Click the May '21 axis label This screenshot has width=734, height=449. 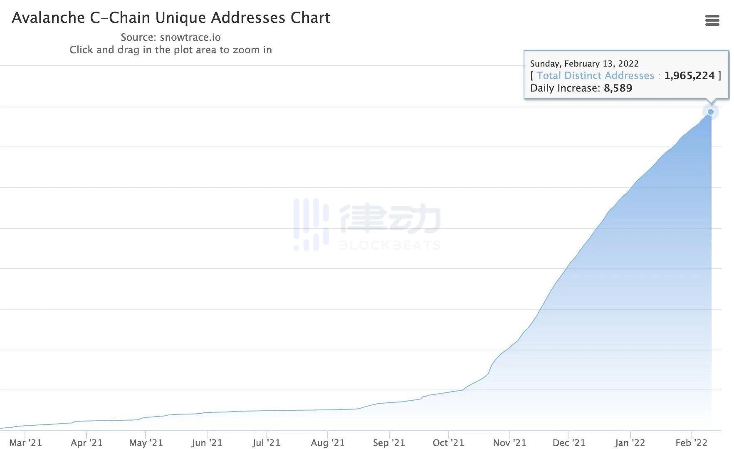[146, 443]
